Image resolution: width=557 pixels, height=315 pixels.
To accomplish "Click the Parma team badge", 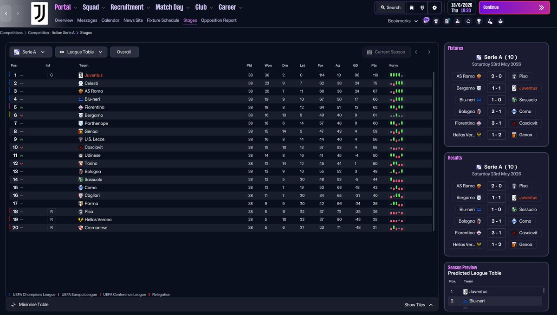I will tap(81, 204).
